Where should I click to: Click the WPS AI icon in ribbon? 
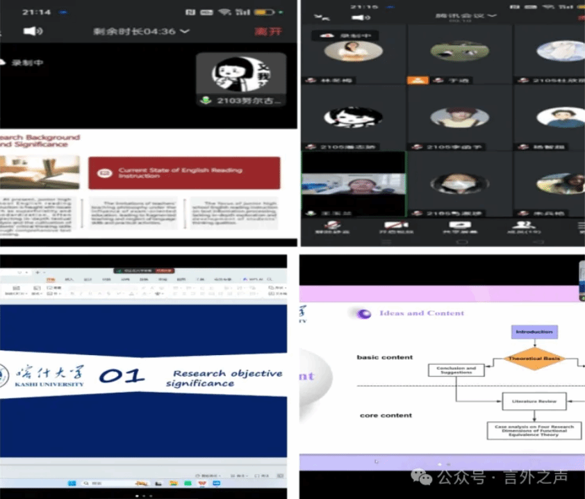252,279
